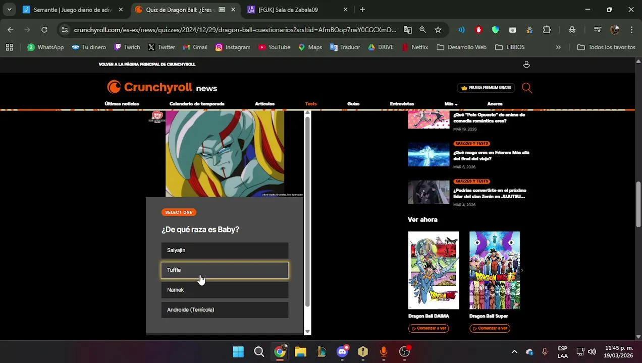Open the Dragon Ball Super poster
642x363 pixels.
[x=495, y=270]
